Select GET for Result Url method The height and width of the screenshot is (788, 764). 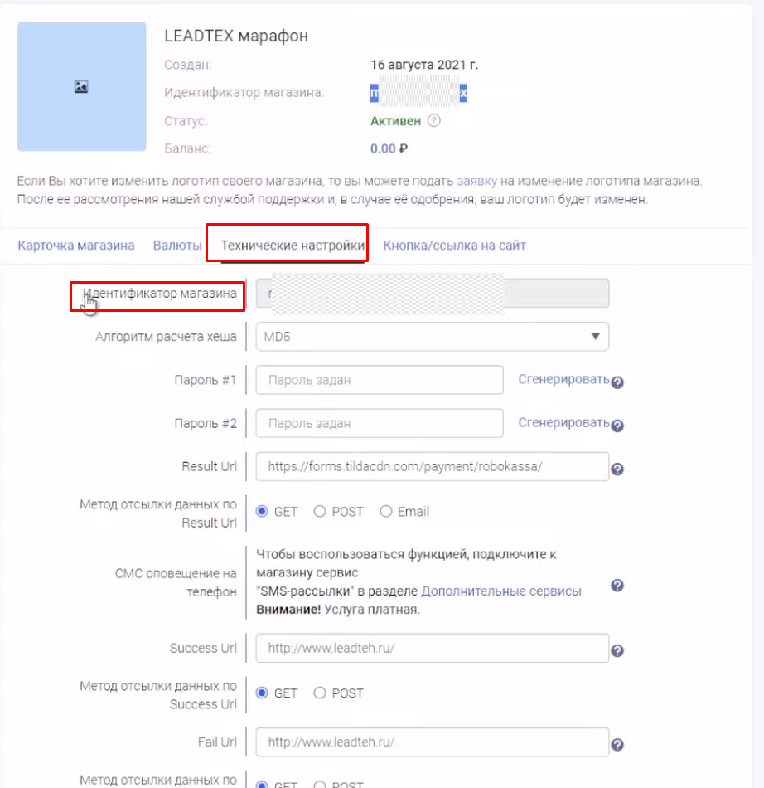click(263, 512)
